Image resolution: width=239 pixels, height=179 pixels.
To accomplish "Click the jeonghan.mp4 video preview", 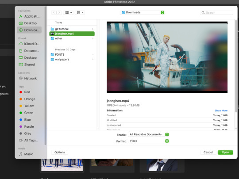I will point(167,57).
